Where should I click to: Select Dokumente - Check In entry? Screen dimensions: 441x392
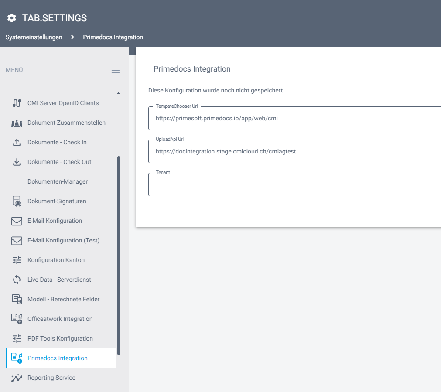coord(61,142)
